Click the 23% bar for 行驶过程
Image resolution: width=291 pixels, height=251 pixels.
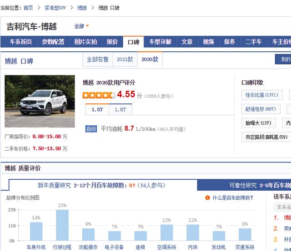[x=62, y=225]
